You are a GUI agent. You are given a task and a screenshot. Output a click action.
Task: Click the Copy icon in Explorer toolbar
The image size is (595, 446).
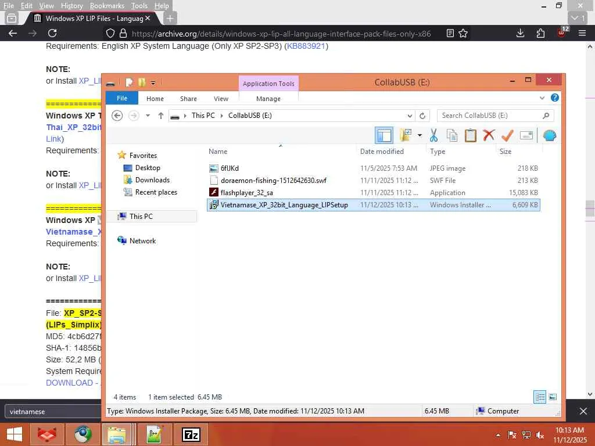[x=452, y=135]
